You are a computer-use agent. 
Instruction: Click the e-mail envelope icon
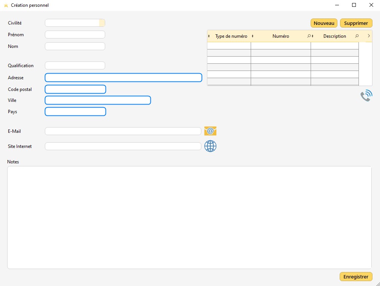pos(210,131)
